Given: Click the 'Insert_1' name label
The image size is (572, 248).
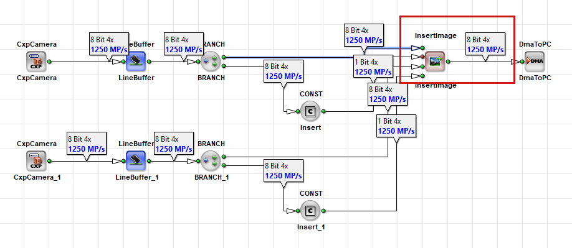Looking at the screenshot, I should [x=311, y=227].
